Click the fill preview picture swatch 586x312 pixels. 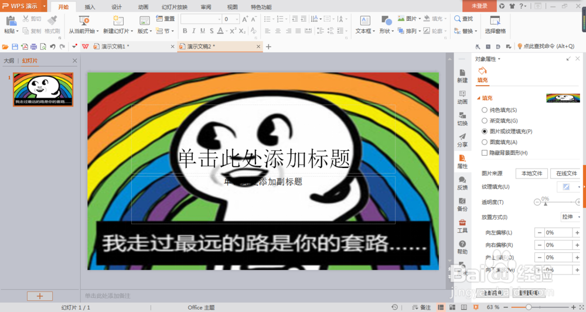point(563,98)
